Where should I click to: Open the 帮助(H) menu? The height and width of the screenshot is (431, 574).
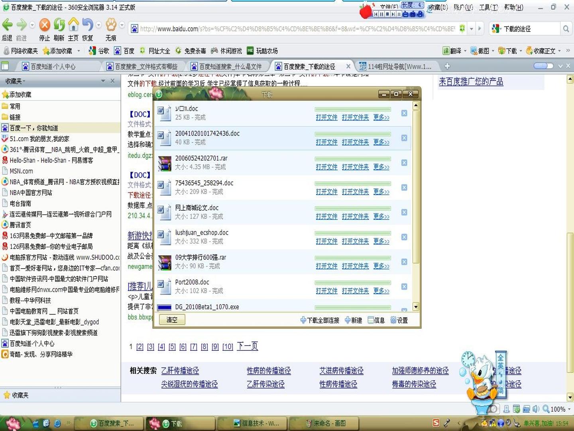coord(513,7)
